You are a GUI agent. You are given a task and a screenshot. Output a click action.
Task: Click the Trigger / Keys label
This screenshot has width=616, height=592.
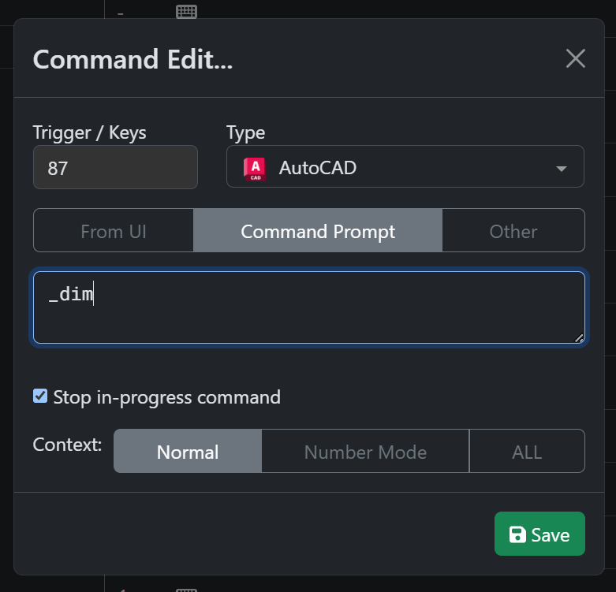[x=90, y=132]
